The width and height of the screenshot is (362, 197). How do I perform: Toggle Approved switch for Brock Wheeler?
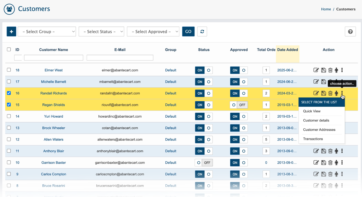point(239,128)
